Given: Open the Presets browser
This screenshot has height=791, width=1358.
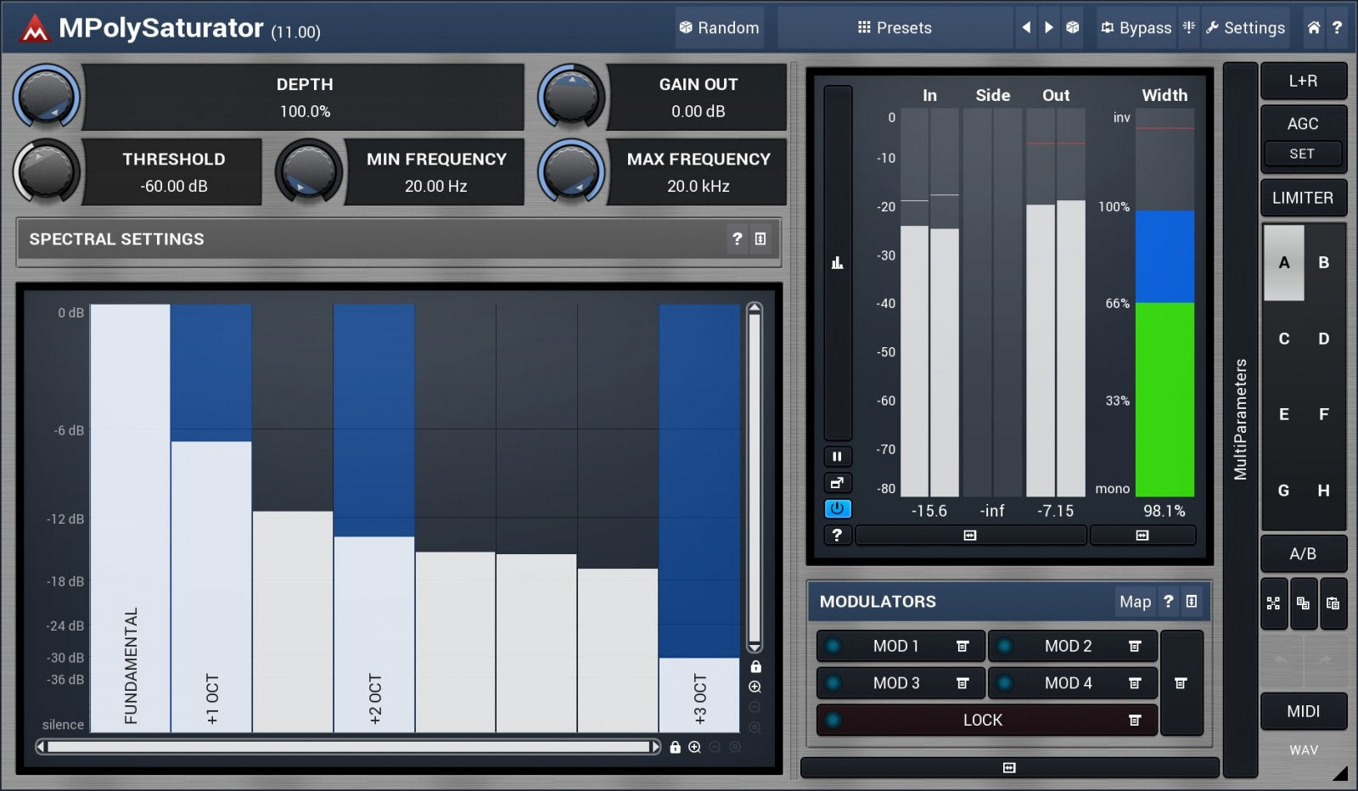Looking at the screenshot, I should 894,27.
